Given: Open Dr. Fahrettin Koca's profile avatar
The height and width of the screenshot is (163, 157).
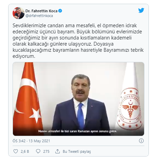Looking at the screenshot, I should click(18, 13).
